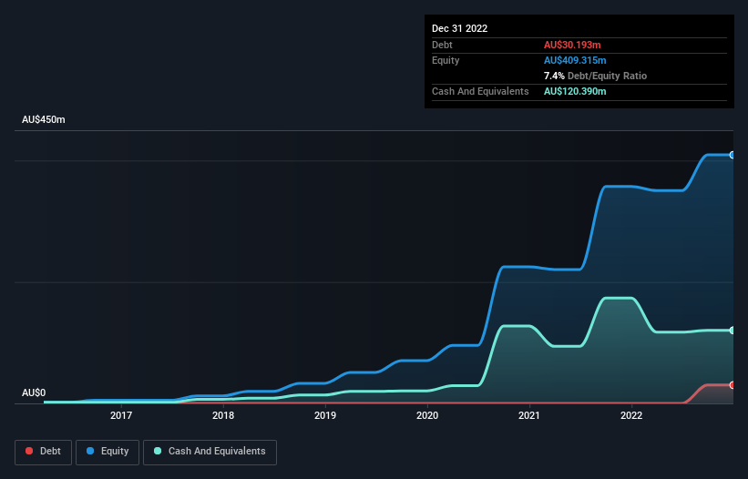This screenshot has width=748, height=479.
Task: Click the 7.4% Debt/Equity Ratio text
Action: point(595,76)
